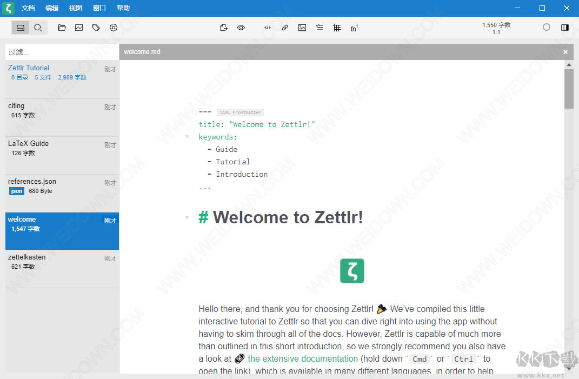
Task: Select the welcome.md document tab
Action: (142, 52)
